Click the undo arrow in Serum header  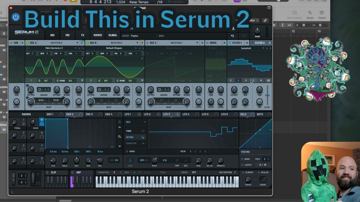coord(232,36)
